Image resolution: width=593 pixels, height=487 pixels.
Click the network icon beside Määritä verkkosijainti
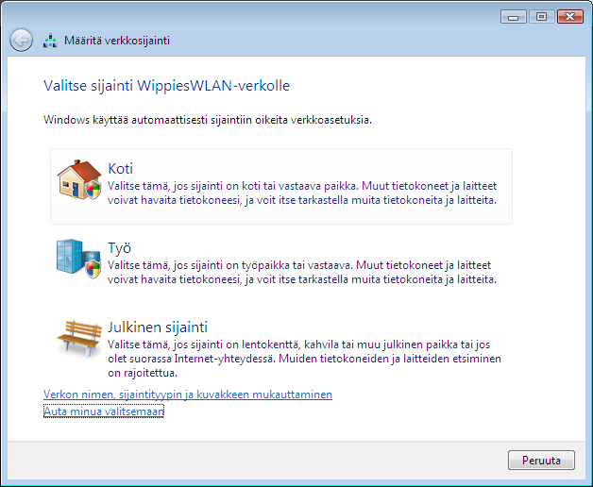tap(51, 41)
